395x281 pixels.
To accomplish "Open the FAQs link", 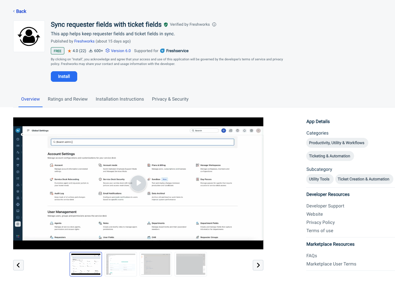I will click(x=312, y=256).
